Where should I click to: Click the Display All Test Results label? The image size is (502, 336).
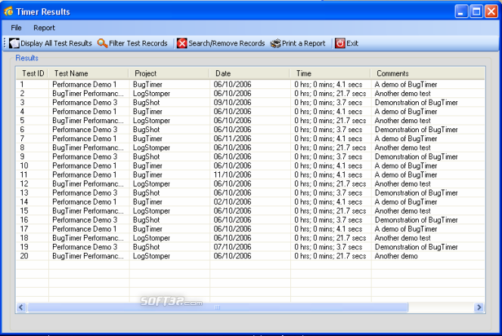pyautogui.click(x=56, y=43)
